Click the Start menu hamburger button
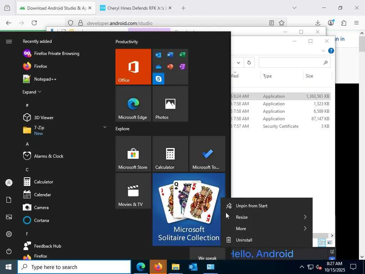Screen dimensions: 365x274 9,41
